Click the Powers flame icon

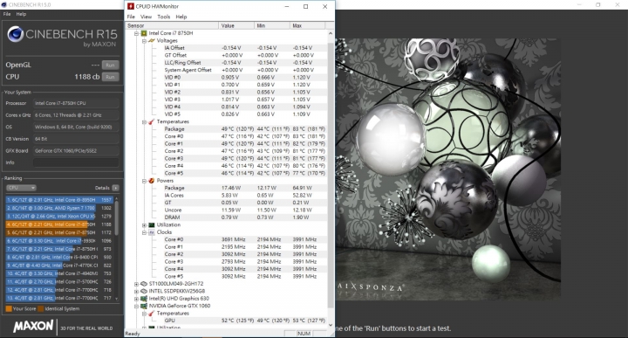pyautogui.click(x=152, y=181)
